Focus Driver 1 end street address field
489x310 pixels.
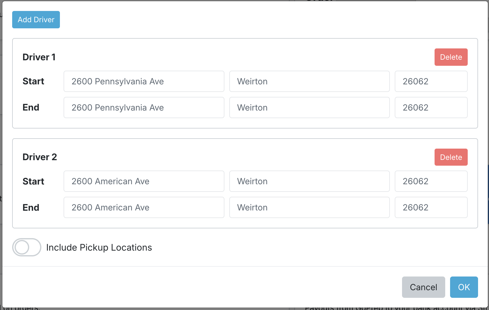click(144, 107)
